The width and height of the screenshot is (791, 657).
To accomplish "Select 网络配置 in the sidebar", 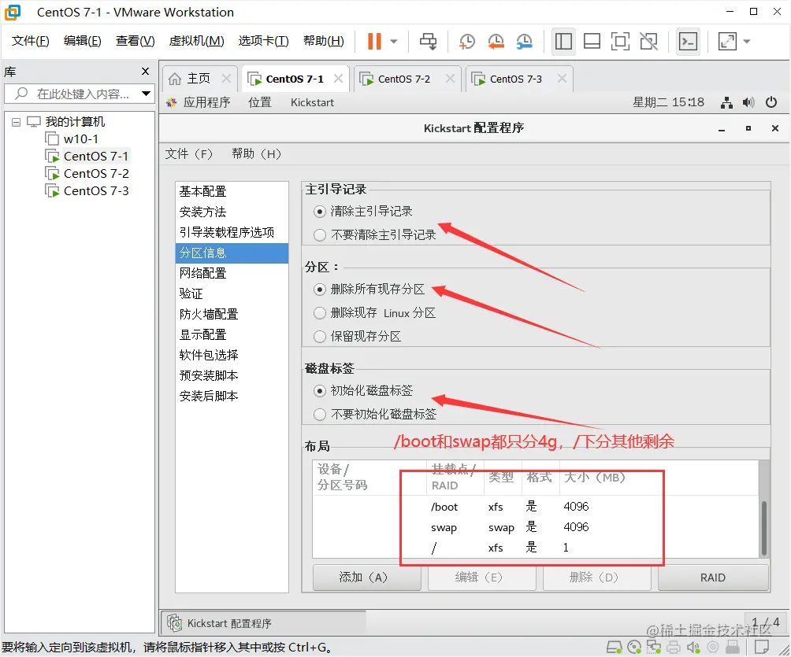I will click(232, 273).
